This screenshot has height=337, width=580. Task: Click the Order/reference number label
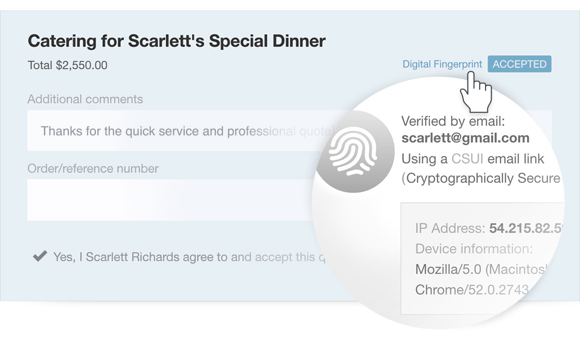[x=93, y=168]
